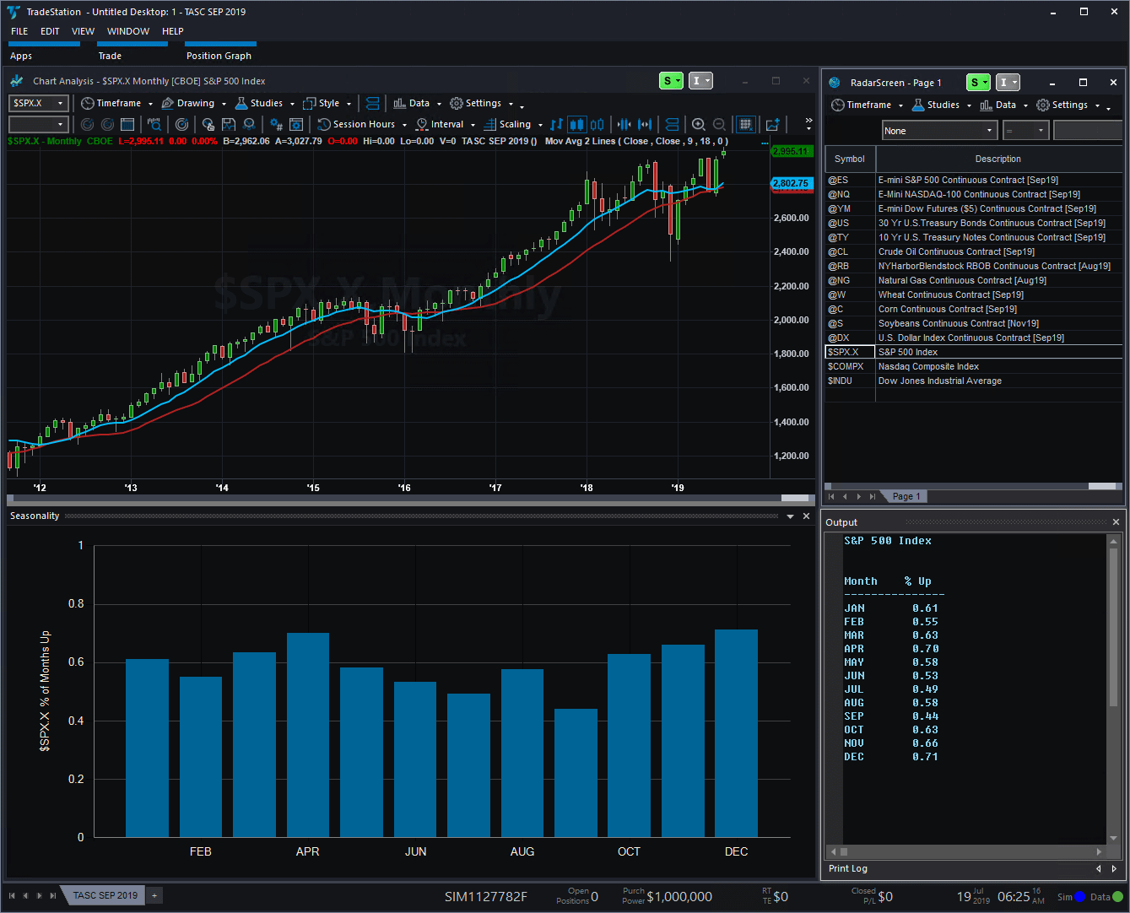Click the Print Log tab in Output
1130x913 pixels.
847,868
